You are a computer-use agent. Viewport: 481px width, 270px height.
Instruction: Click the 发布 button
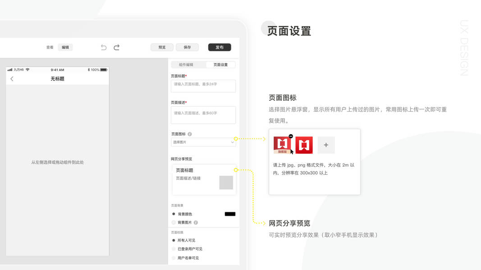coord(220,47)
